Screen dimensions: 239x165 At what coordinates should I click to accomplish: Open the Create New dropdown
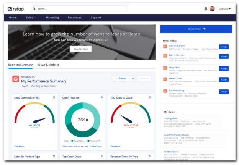[196, 29]
